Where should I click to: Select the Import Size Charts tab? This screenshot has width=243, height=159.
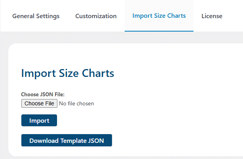[x=159, y=16]
